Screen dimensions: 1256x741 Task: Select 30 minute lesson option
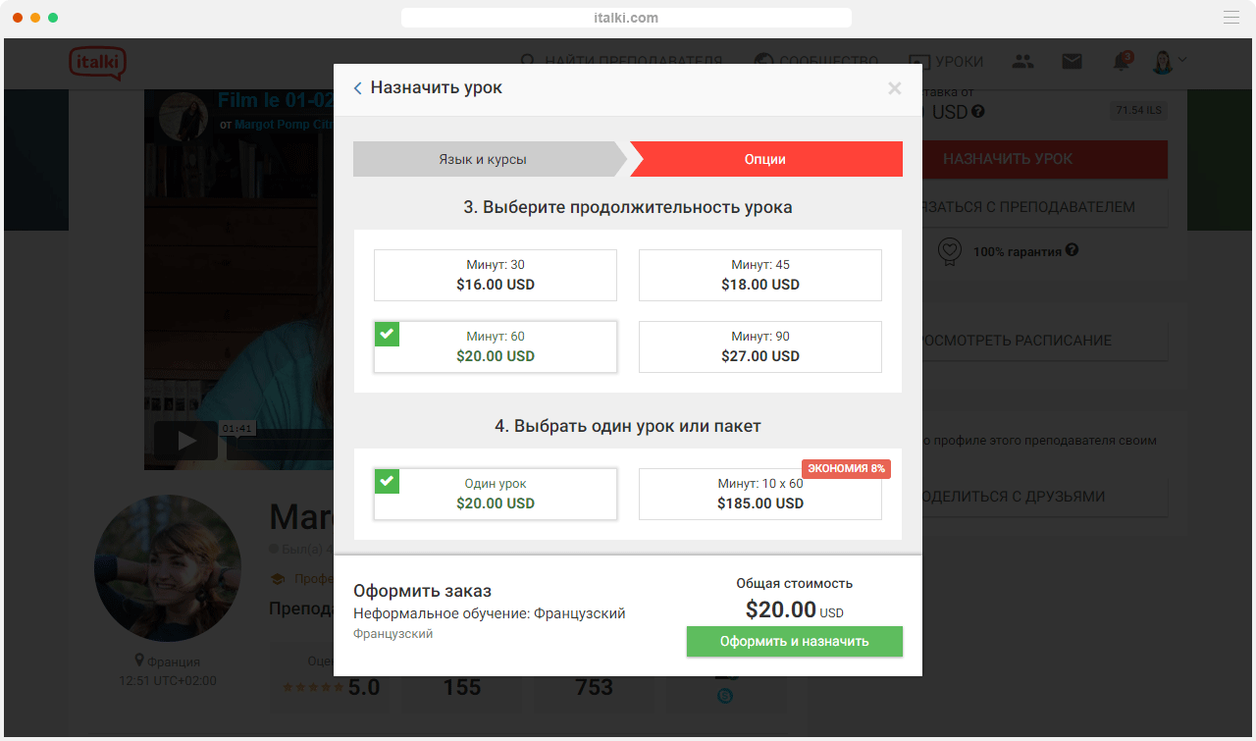tap(496, 275)
